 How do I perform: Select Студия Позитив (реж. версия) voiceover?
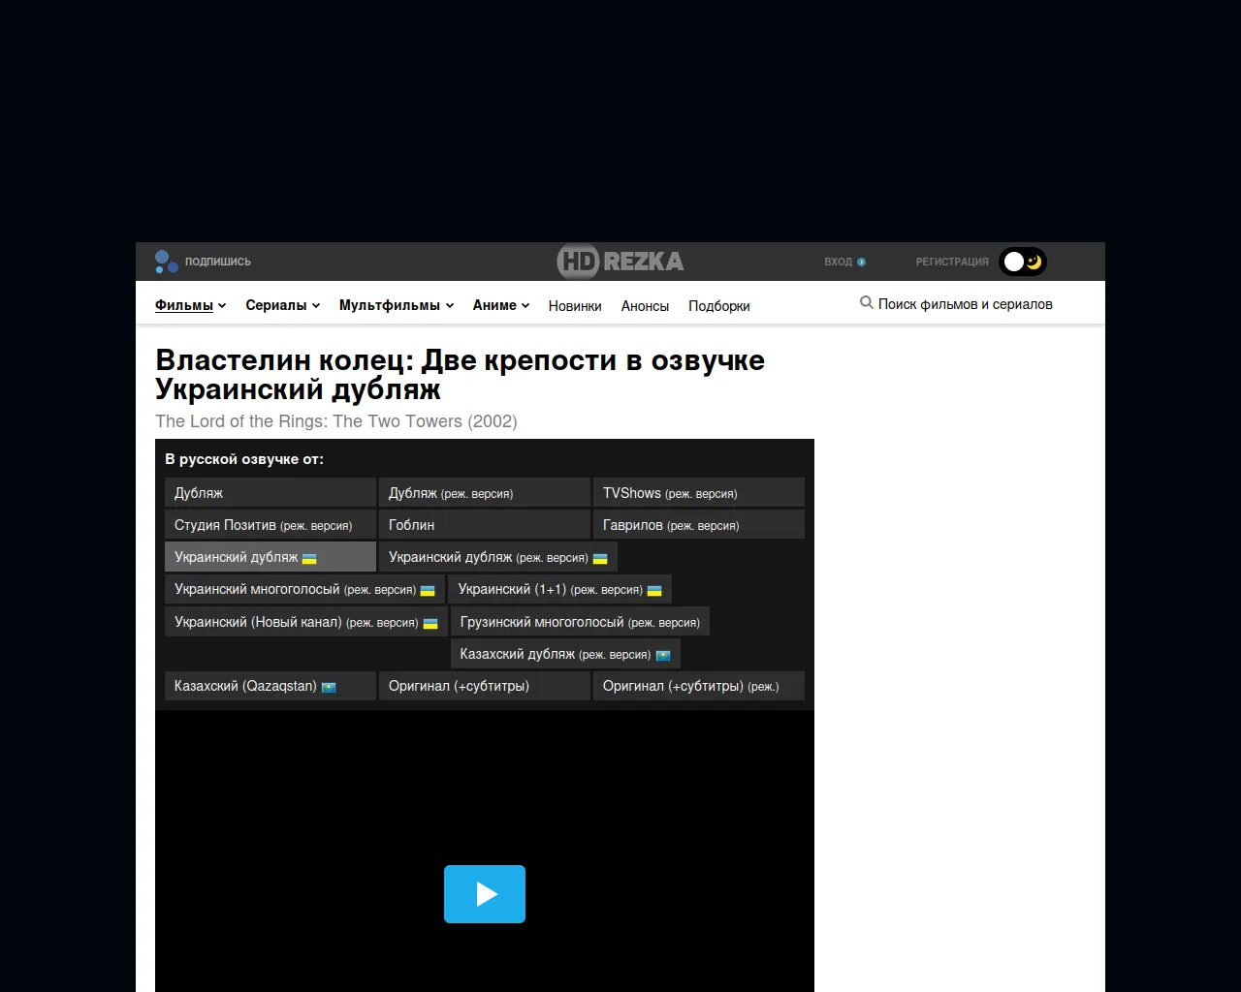(270, 525)
